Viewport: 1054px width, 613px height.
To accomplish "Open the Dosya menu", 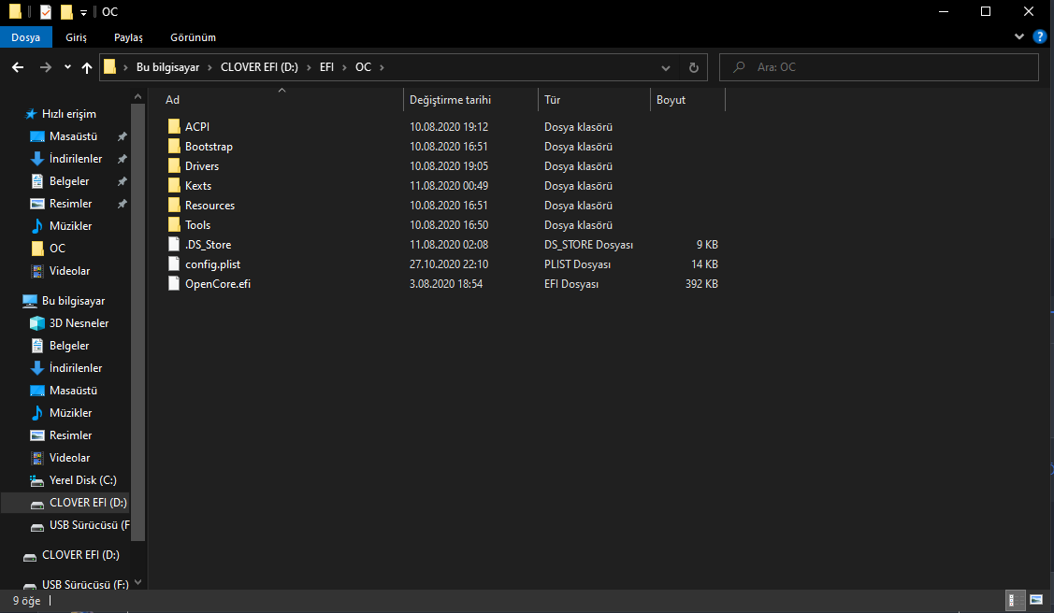I will [26, 37].
